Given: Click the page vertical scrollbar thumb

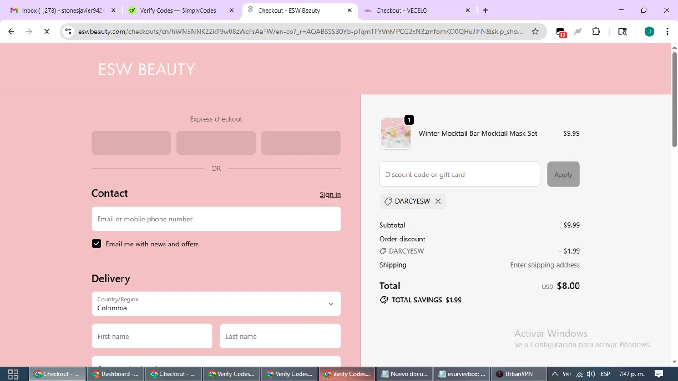Looking at the screenshot, I should click(x=674, y=99).
